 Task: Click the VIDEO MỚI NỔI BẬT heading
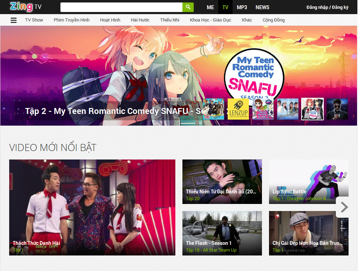pos(53,147)
